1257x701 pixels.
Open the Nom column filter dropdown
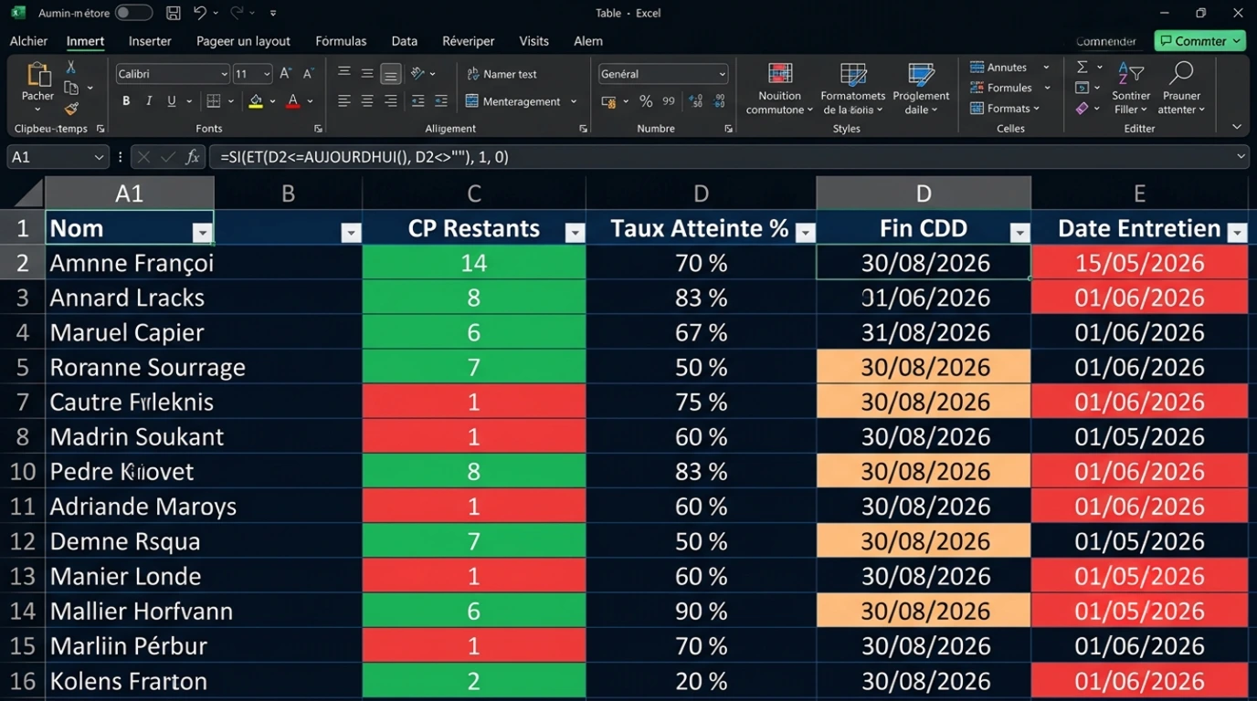click(203, 234)
